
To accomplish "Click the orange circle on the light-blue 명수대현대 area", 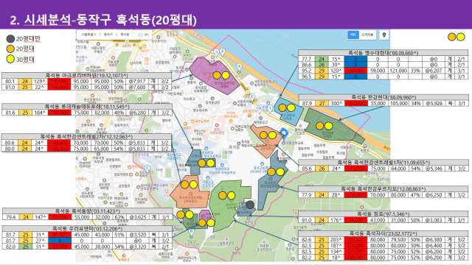I will pos(282,107).
